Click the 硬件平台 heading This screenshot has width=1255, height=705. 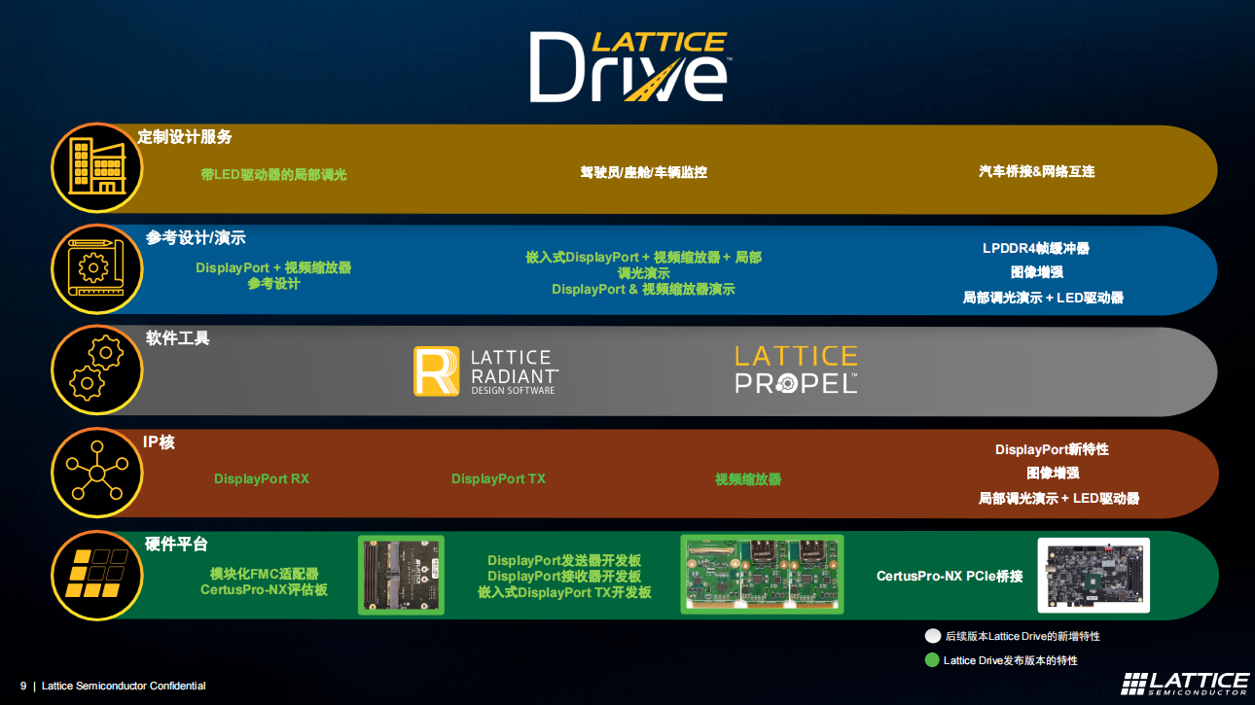click(176, 544)
